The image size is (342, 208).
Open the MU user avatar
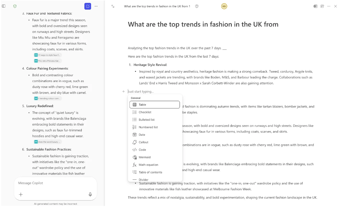pos(224,6)
